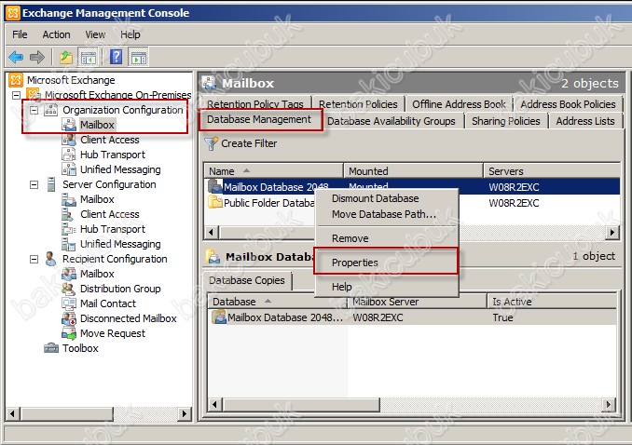
Task: Switch to the Database Availability Groups tab
Action: pos(391,121)
